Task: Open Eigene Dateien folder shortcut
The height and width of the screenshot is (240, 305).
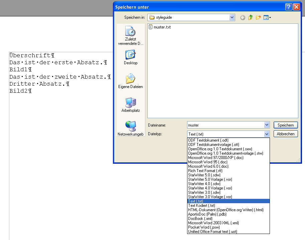Action: [130, 81]
